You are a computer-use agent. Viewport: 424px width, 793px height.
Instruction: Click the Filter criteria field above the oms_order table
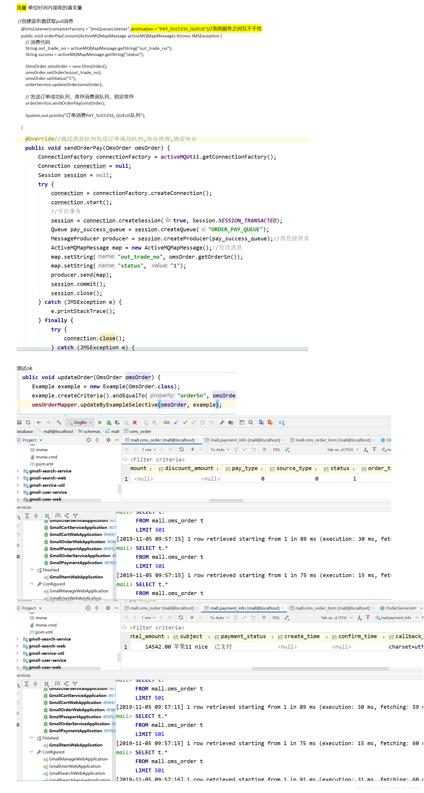tap(256, 459)
